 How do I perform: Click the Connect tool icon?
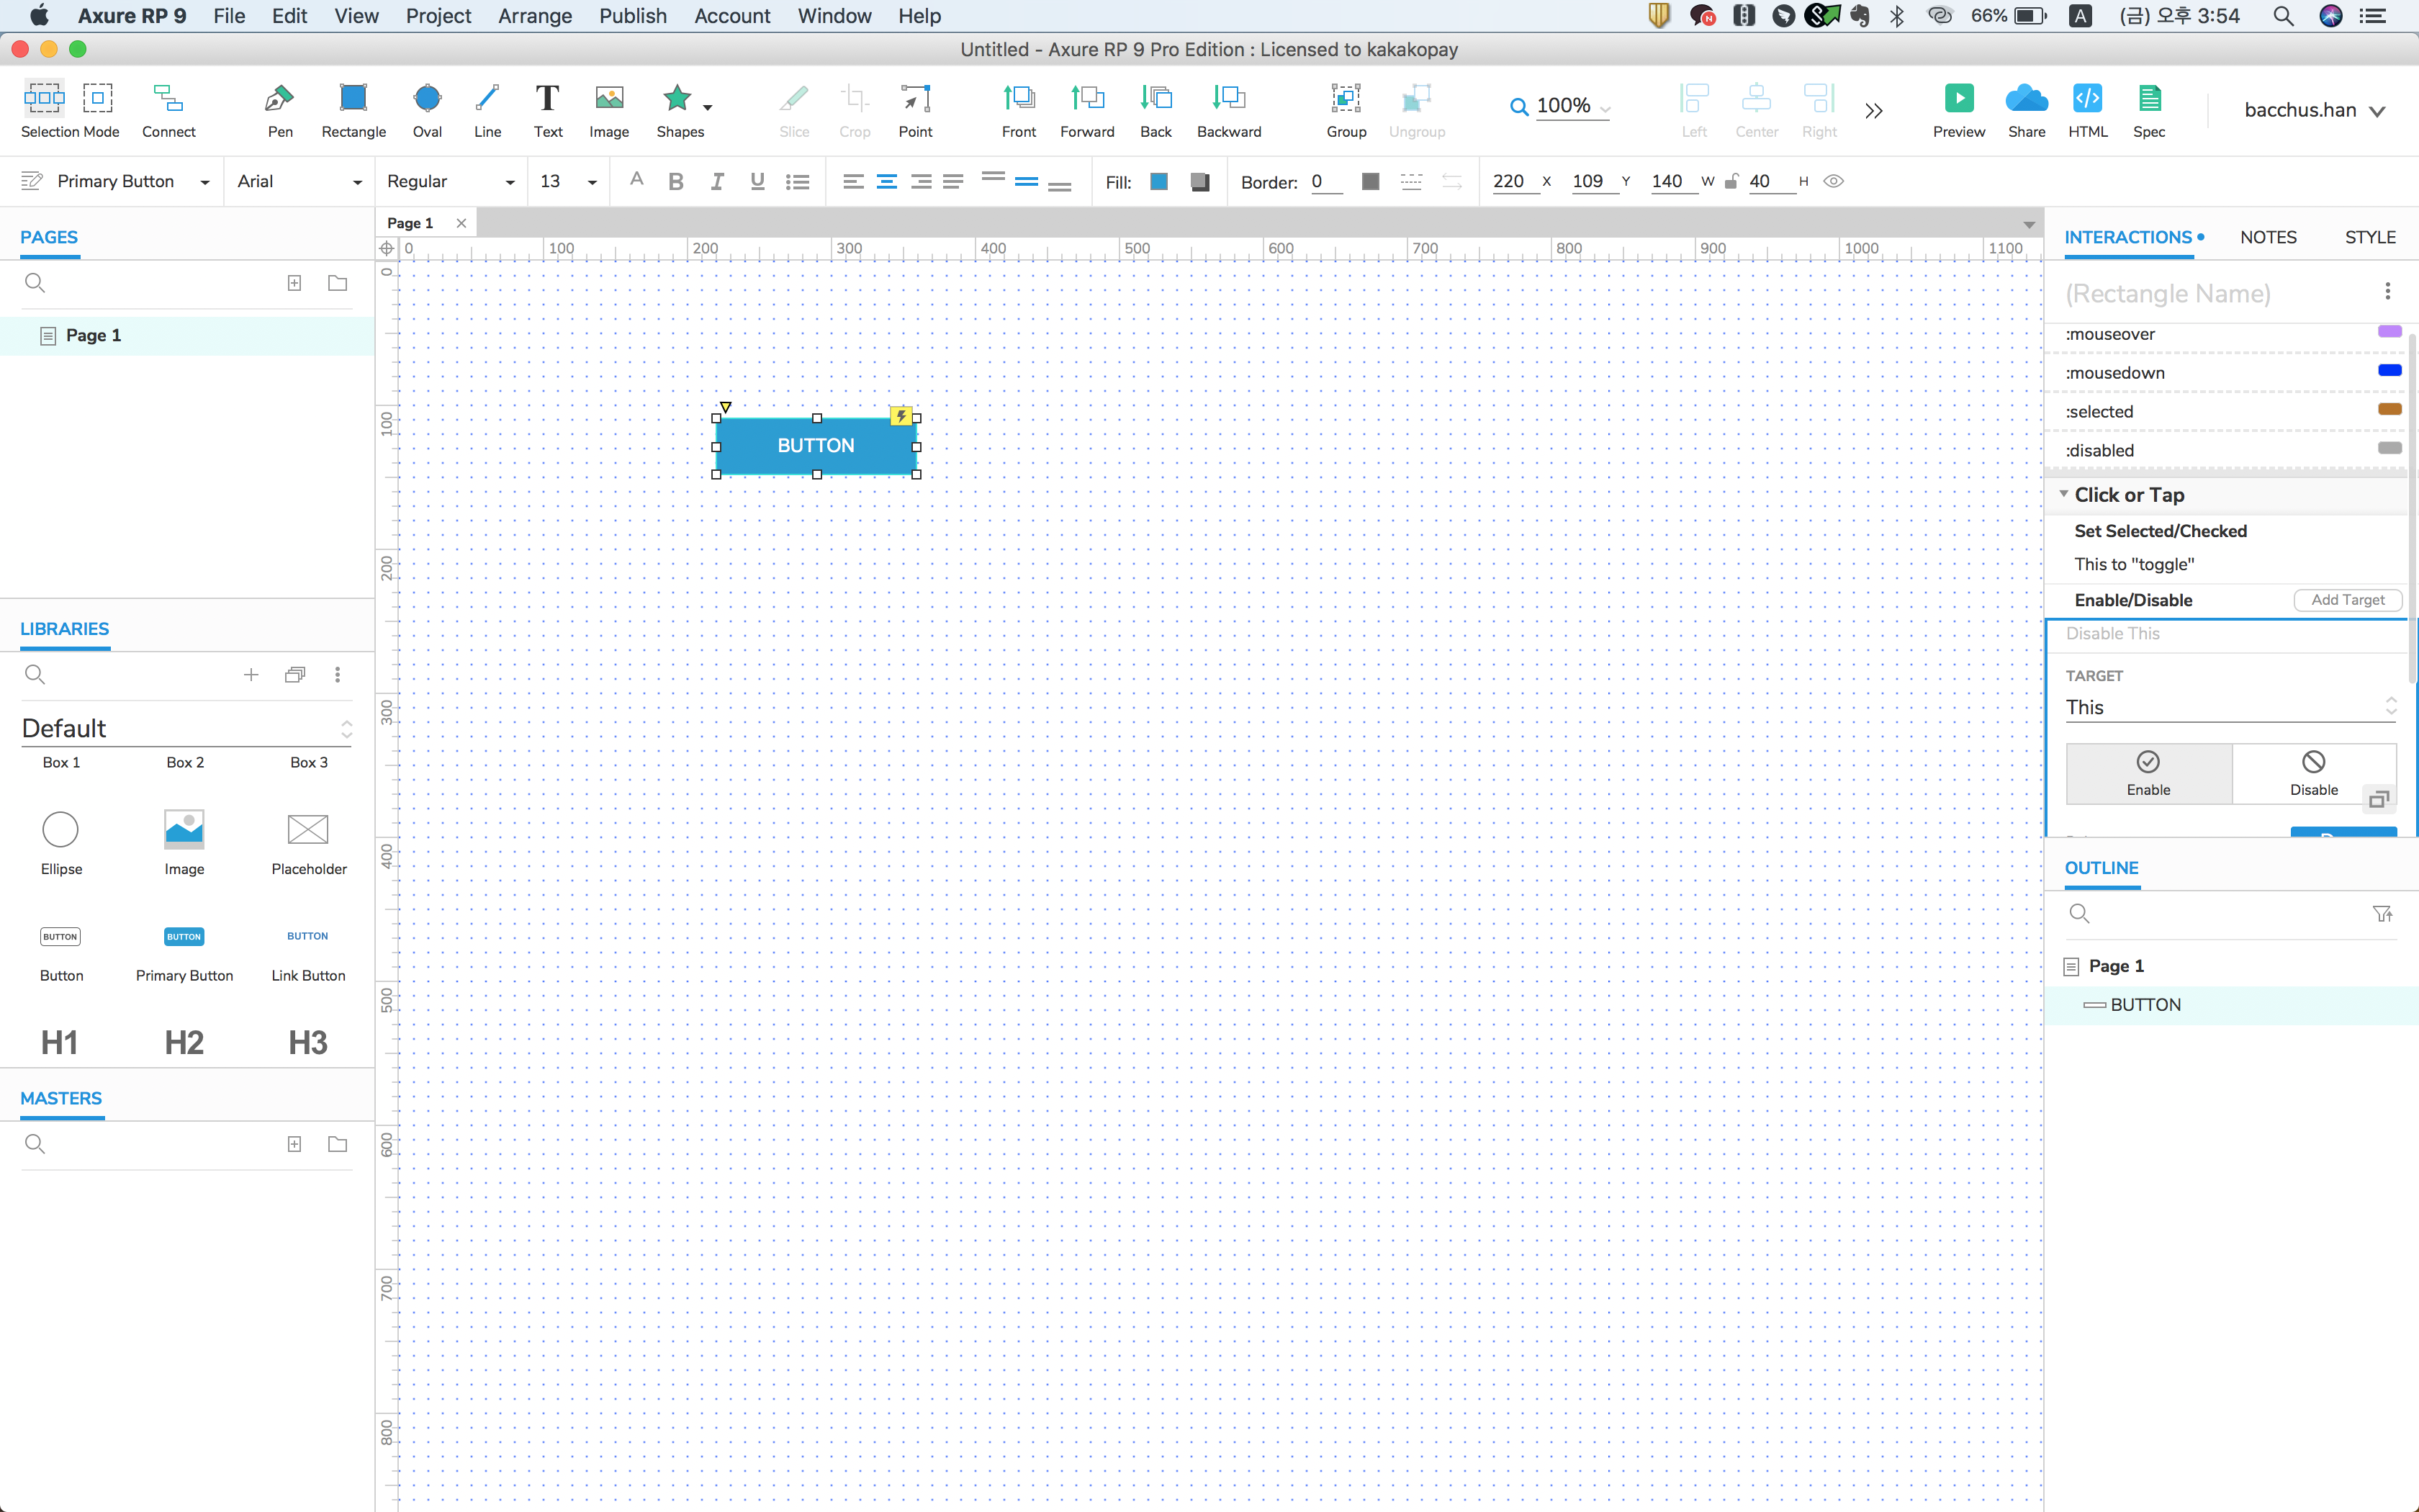tap(168, 99)
